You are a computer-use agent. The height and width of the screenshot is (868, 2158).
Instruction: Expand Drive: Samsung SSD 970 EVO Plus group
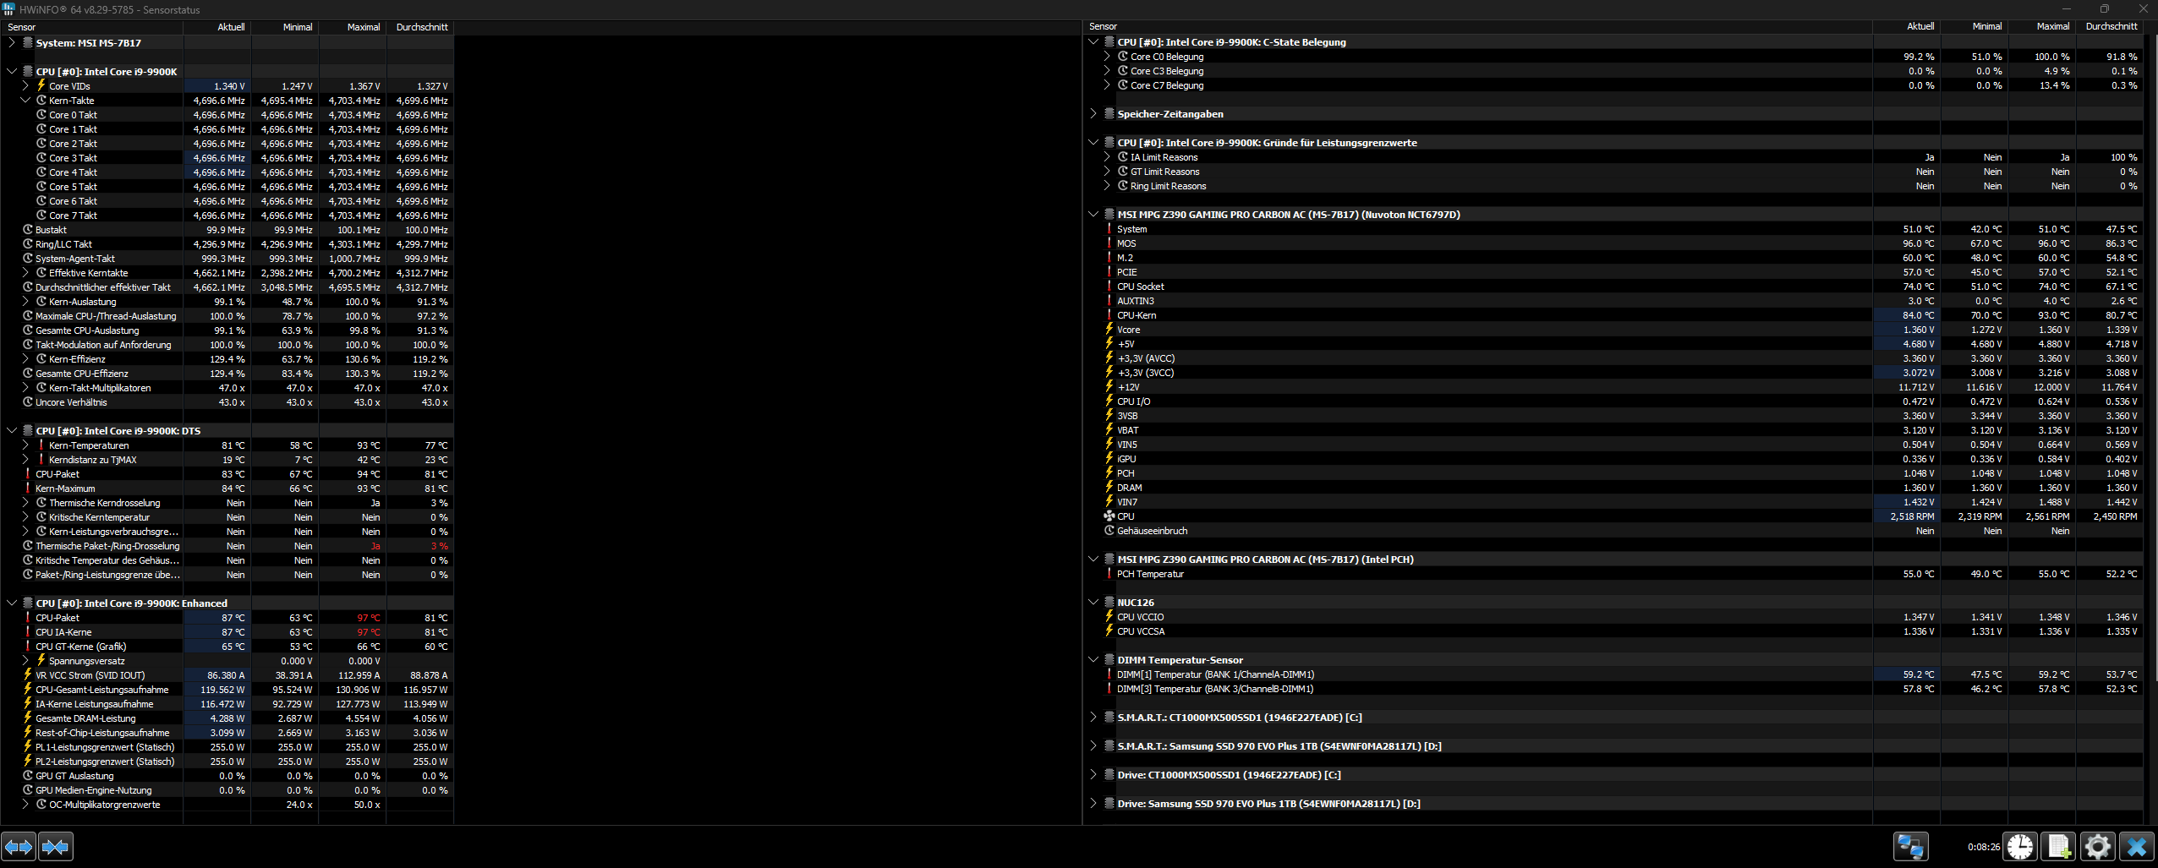point(1093,803)
